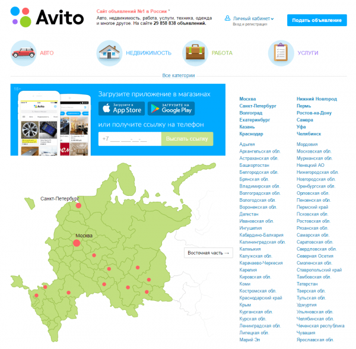Download from the App Store badge
356x349 pixels.
[122, 109]
